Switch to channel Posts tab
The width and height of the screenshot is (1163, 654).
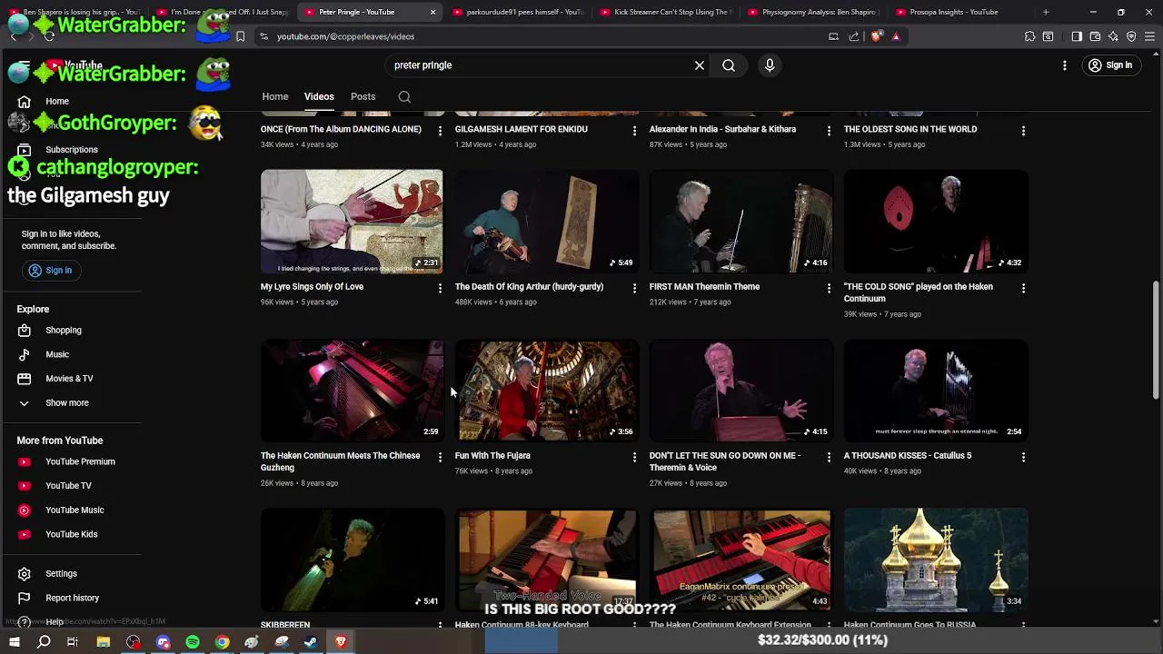(x=363, y=96)
